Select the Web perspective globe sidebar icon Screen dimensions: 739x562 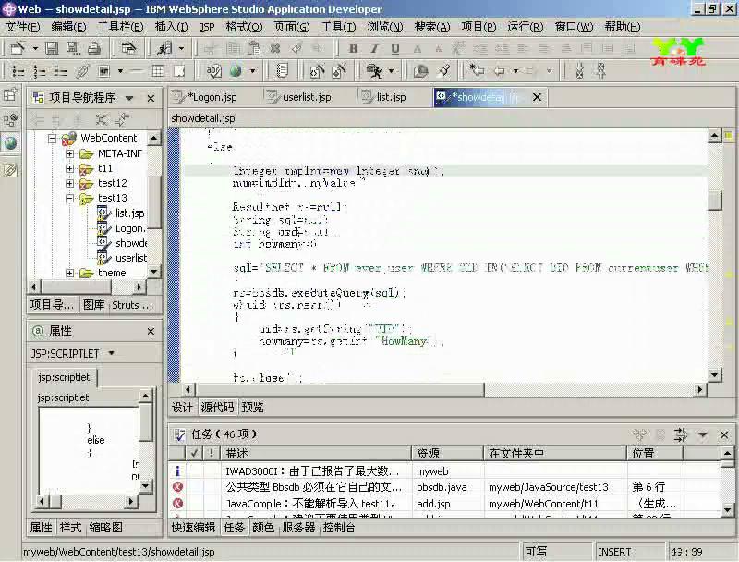point(10,143)
